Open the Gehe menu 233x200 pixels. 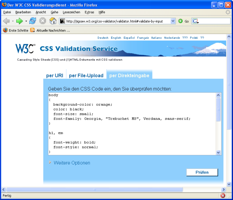point(54,12)
